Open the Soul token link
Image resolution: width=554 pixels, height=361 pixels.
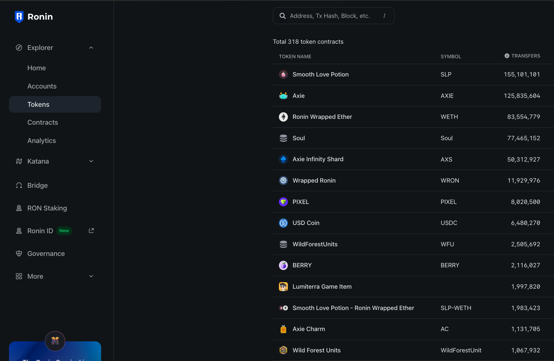pyautogui.click(x=299, y=138)
